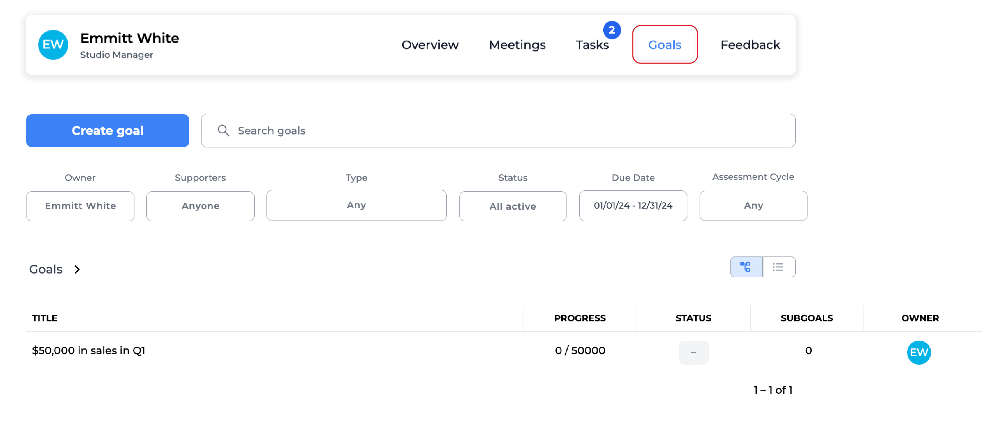
Task: Switch to list view layout
Action: pos(779,266)
